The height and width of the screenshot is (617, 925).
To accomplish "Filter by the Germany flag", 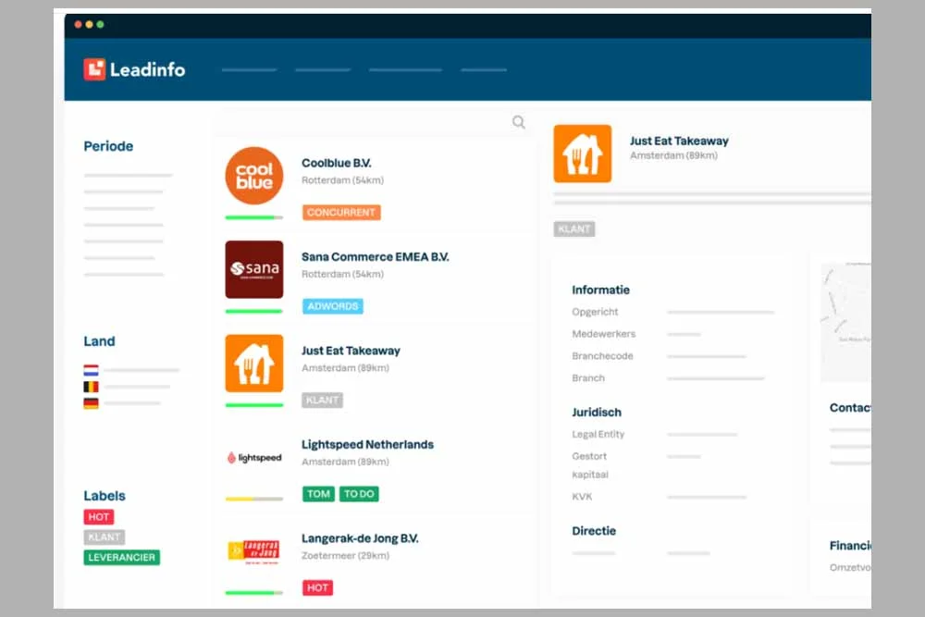I will coord(91,403).
